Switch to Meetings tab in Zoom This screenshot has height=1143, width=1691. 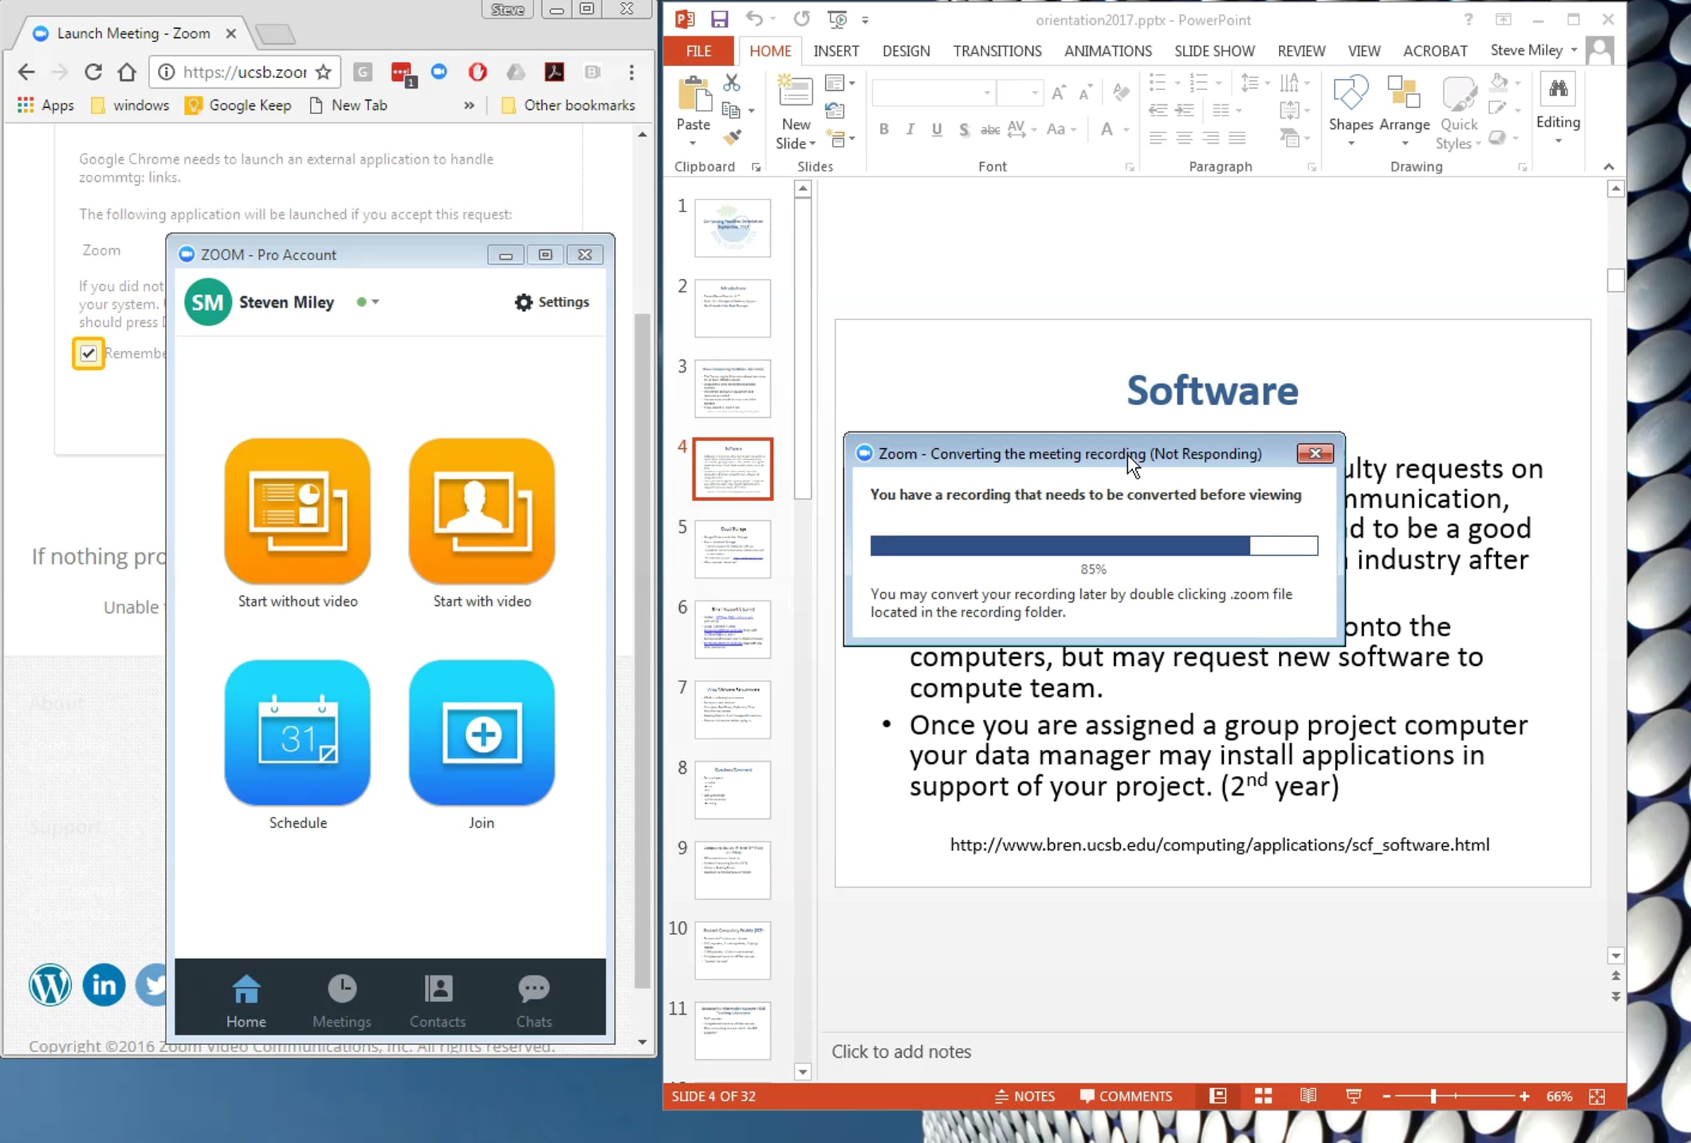341,1001
